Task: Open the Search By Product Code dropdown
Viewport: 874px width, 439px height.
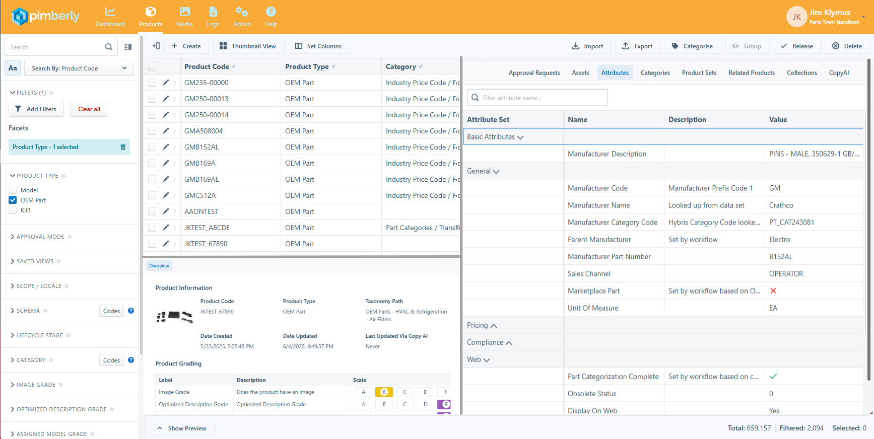Action: click(79, 68)
